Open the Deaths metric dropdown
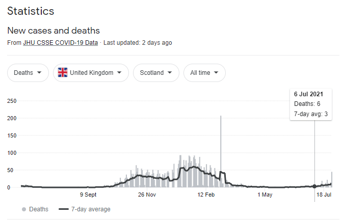Viewport: 343px width, 220px height. [28, 73]
